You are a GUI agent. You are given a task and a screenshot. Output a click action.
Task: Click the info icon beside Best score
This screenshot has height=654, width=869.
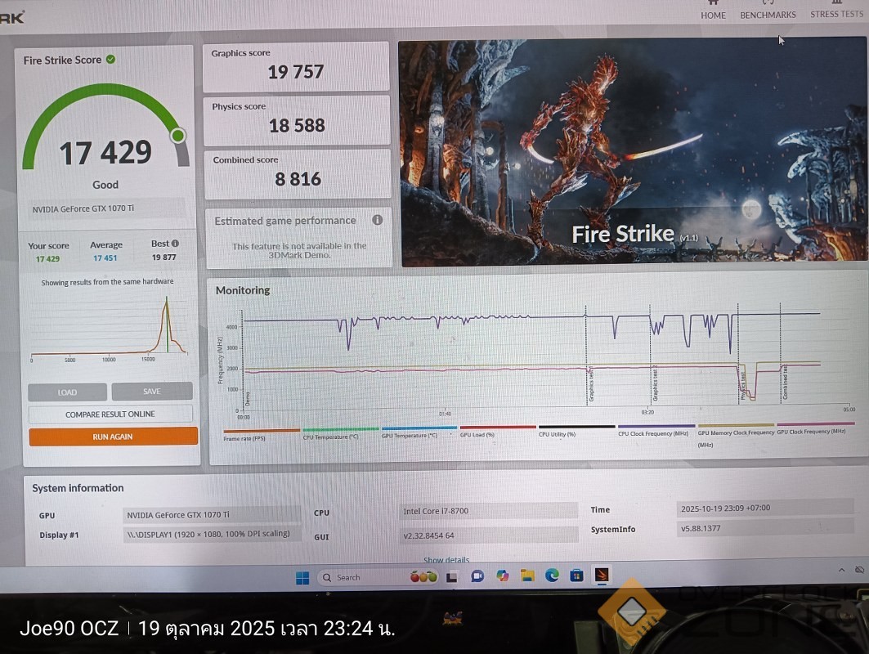[x=175, y=244]
